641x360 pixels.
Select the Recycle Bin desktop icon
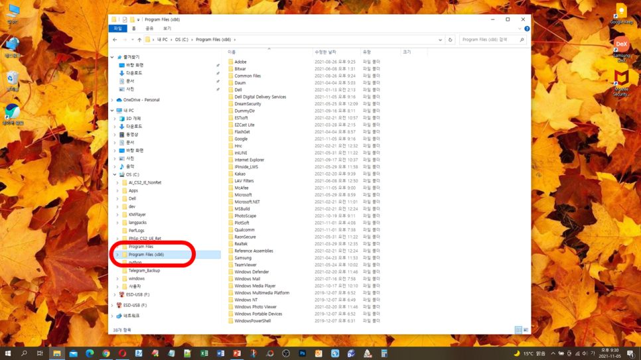tap(12, 82)
